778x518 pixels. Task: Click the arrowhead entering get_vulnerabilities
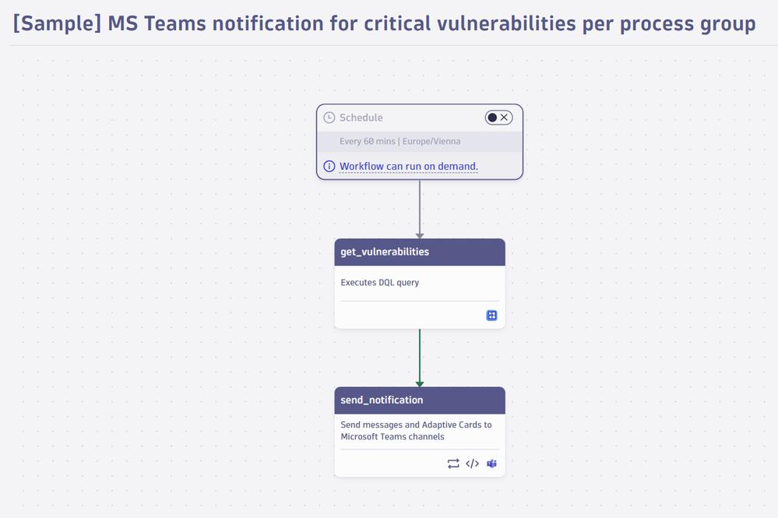pyautogui.click(x=420, y=236)
